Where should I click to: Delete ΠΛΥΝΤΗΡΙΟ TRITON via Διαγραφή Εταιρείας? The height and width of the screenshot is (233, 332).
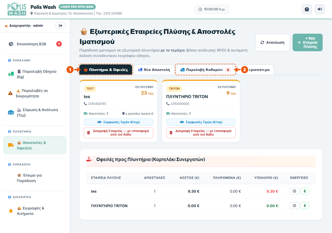pyautogui.click(x=201, y=133)
